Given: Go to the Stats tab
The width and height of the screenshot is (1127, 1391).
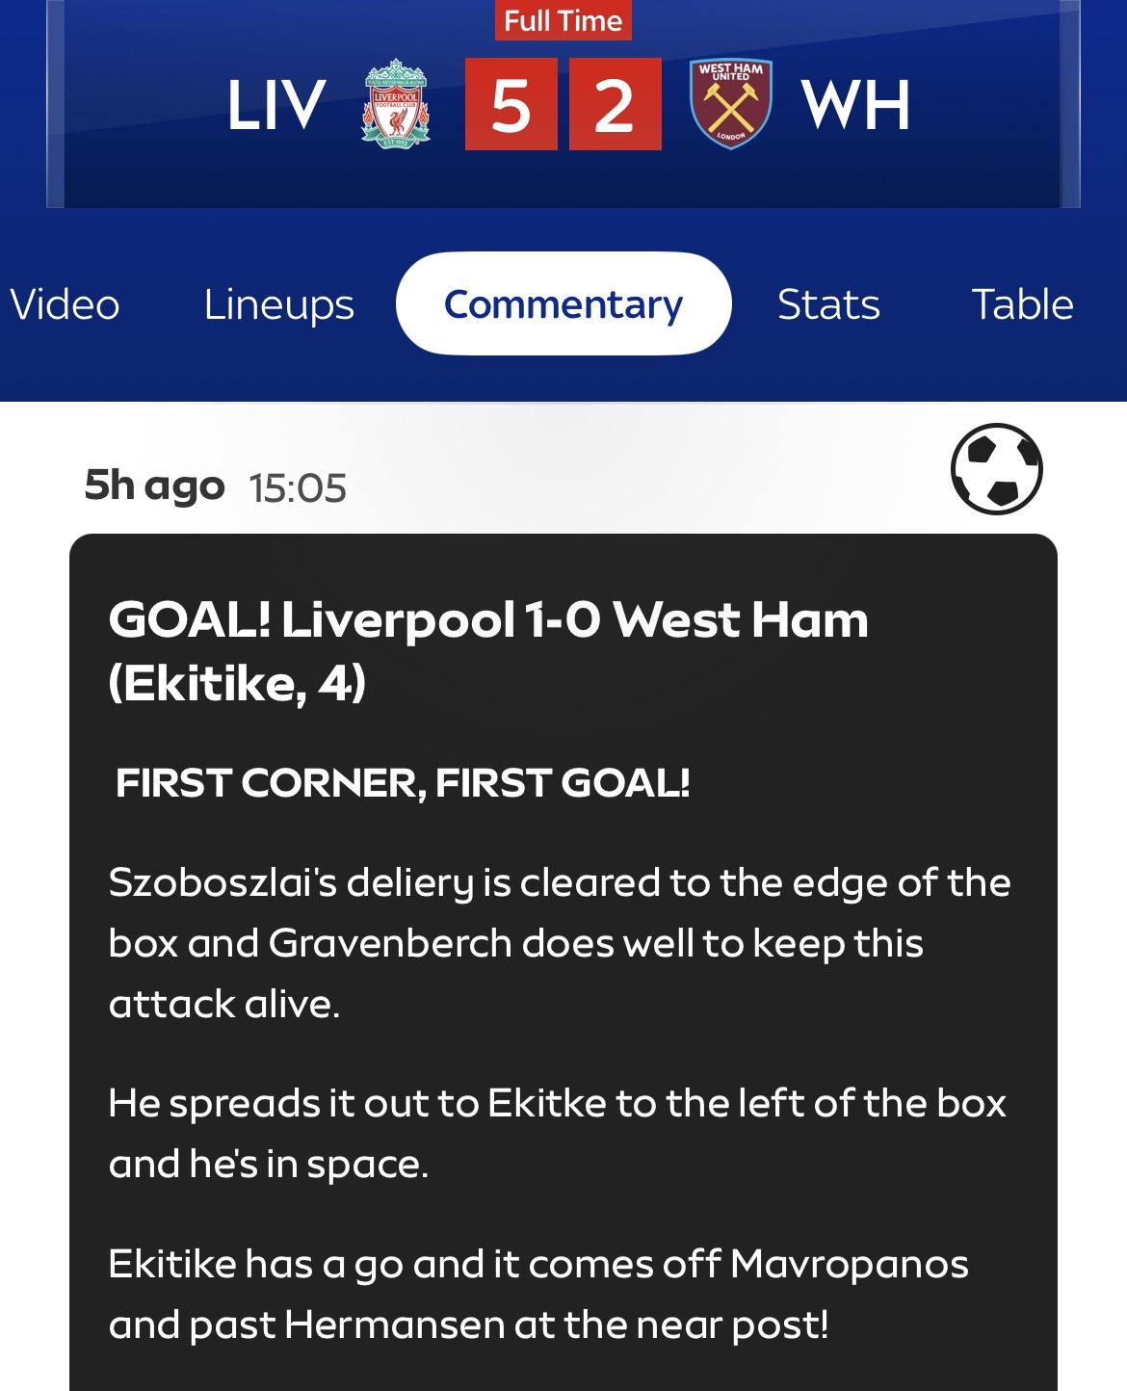Looking at the screenshot, I should click(828, 304).
